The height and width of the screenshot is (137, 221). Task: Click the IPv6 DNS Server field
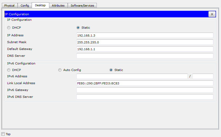tap(145, 97)
